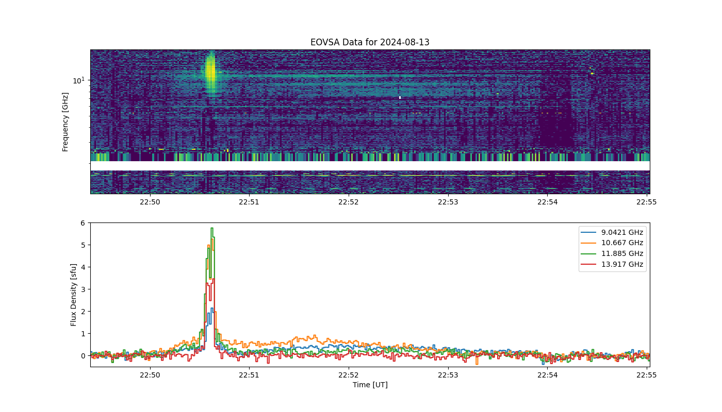Click the "Frequency [GHz]" axis label
Viewport: 722px width, 412px height.
(x=65, y=122)
